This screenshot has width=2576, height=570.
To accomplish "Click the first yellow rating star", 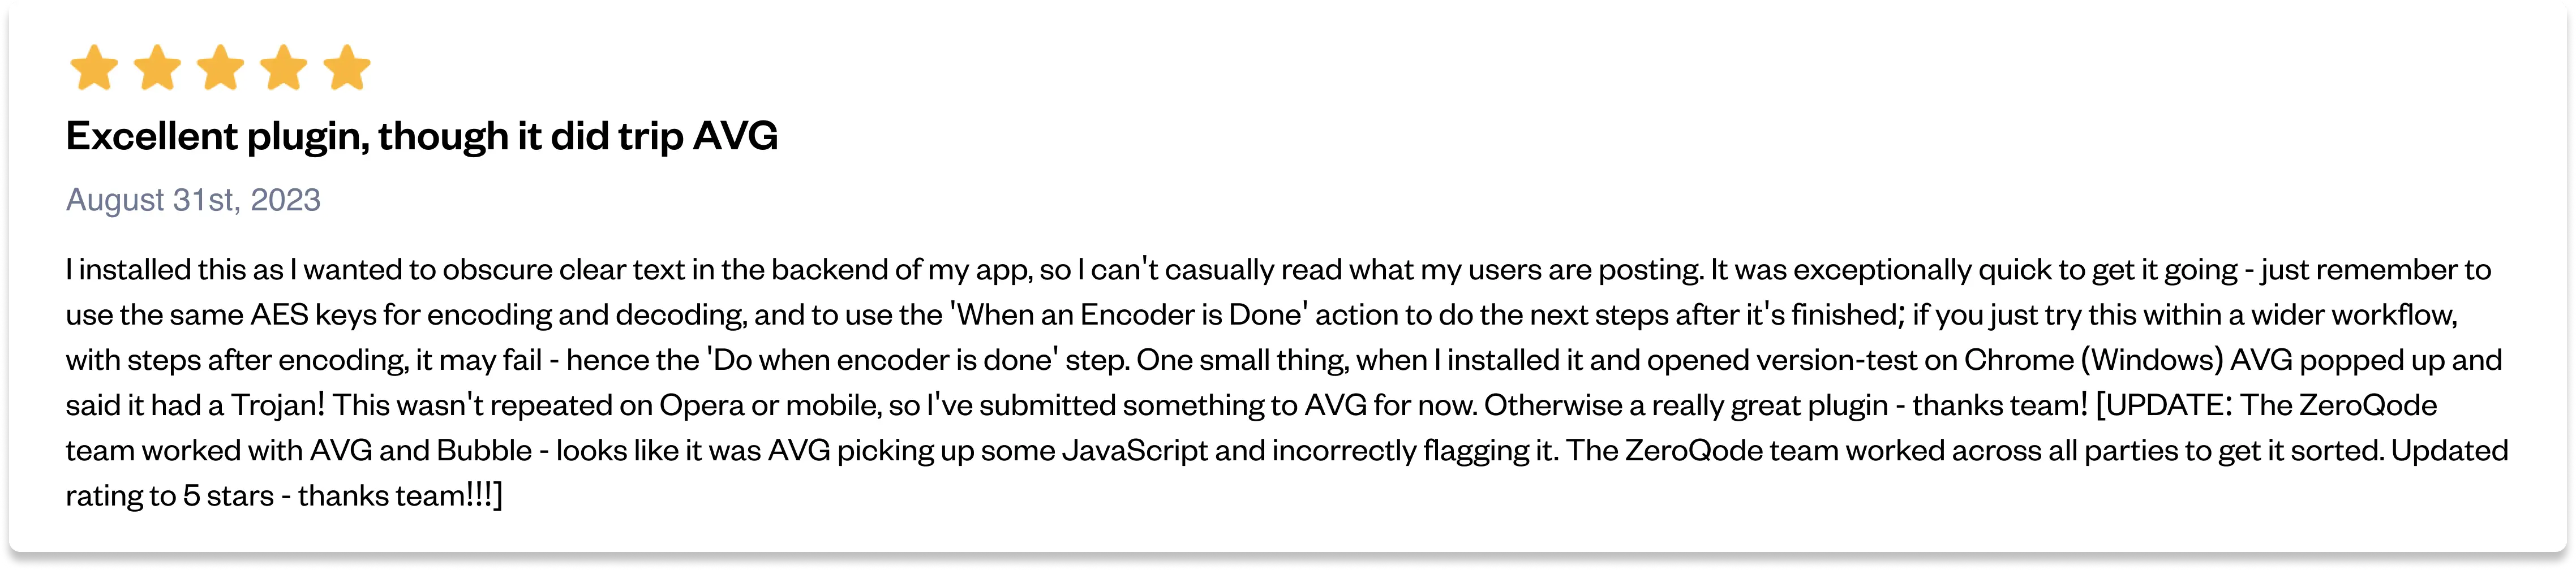I will point(94,68).
